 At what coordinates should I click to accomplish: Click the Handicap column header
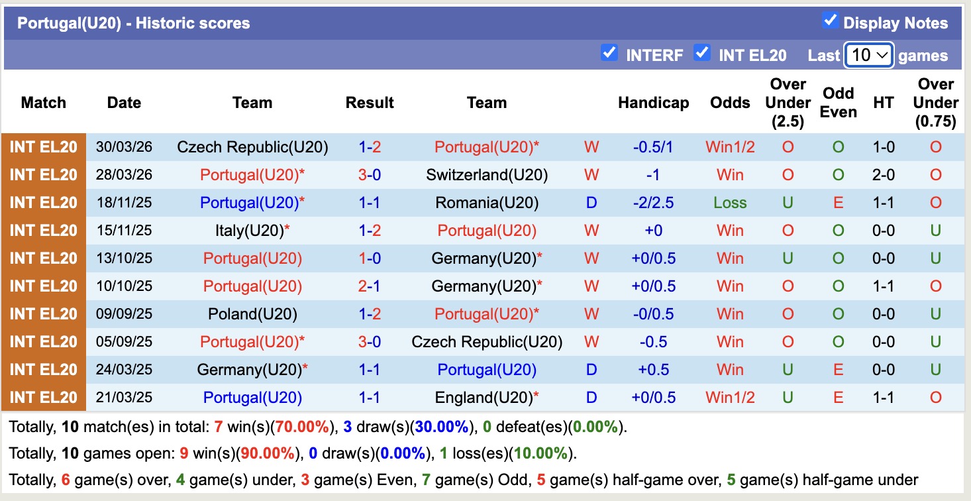pyautogui.click(x=653, y=103)
